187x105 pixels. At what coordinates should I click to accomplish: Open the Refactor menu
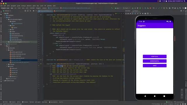[x=29, y=6]
